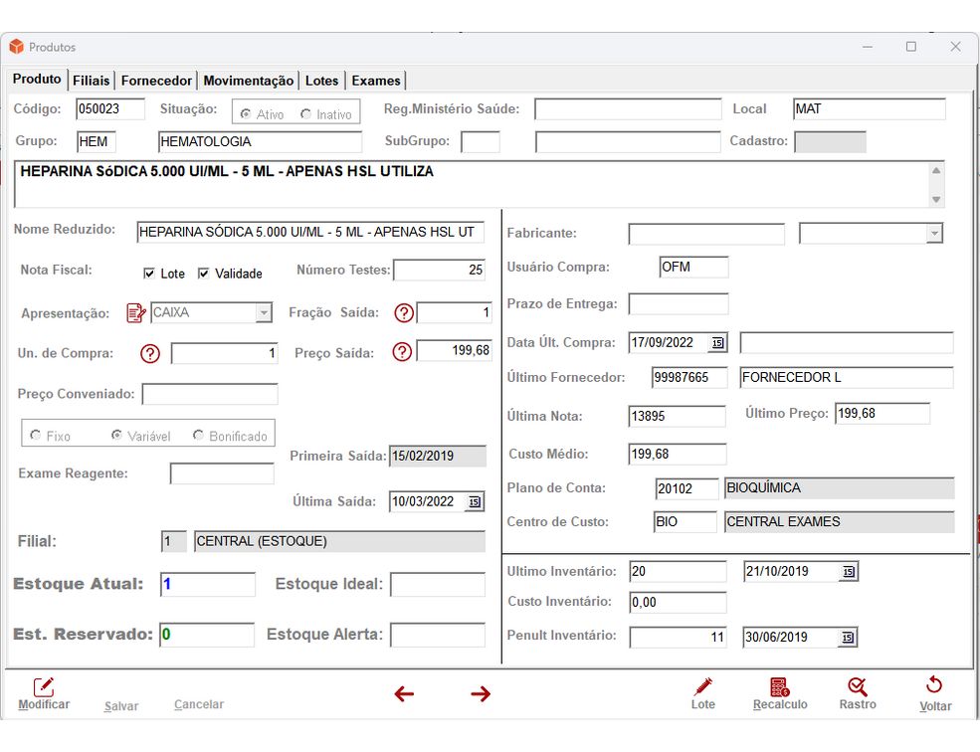Toggle the Validade checkbox
This screenshot has width=980, height=752.
point(204,274)
